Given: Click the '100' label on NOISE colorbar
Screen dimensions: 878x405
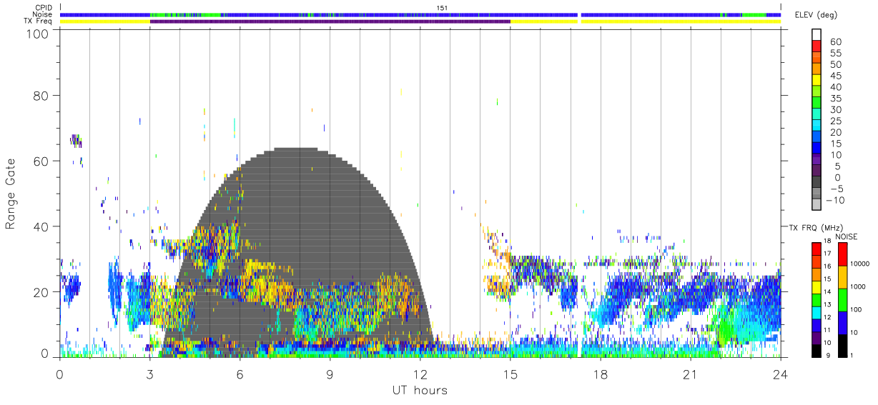Looking at the screenshot, I should point(857,309).
